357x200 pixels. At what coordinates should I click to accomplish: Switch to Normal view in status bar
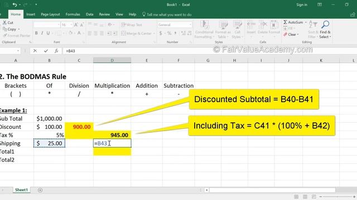click(296, 197)
